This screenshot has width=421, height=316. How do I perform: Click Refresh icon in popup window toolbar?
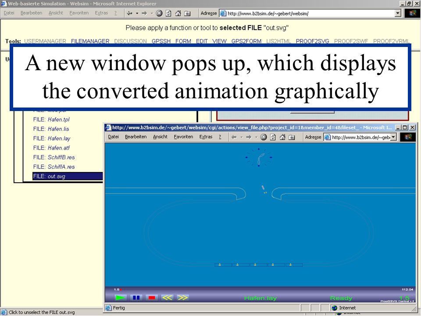pyautogui.click(x=273, y=137)
